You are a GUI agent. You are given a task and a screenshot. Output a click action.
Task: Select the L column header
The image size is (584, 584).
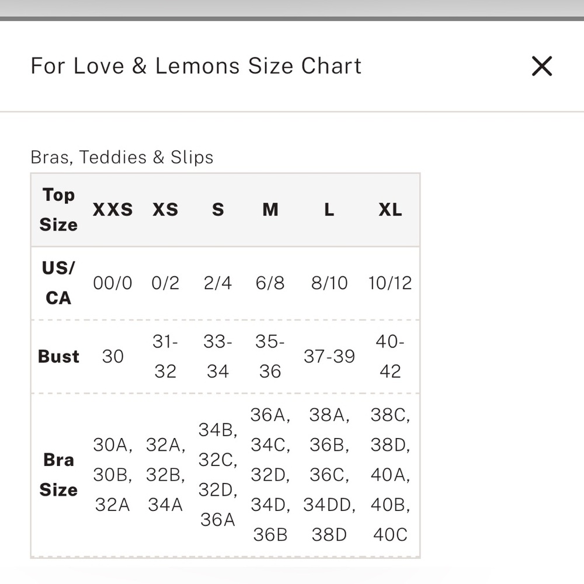[x=329, y=210]
